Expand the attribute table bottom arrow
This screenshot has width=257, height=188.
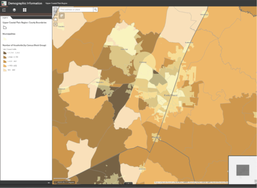coord(128,184)
